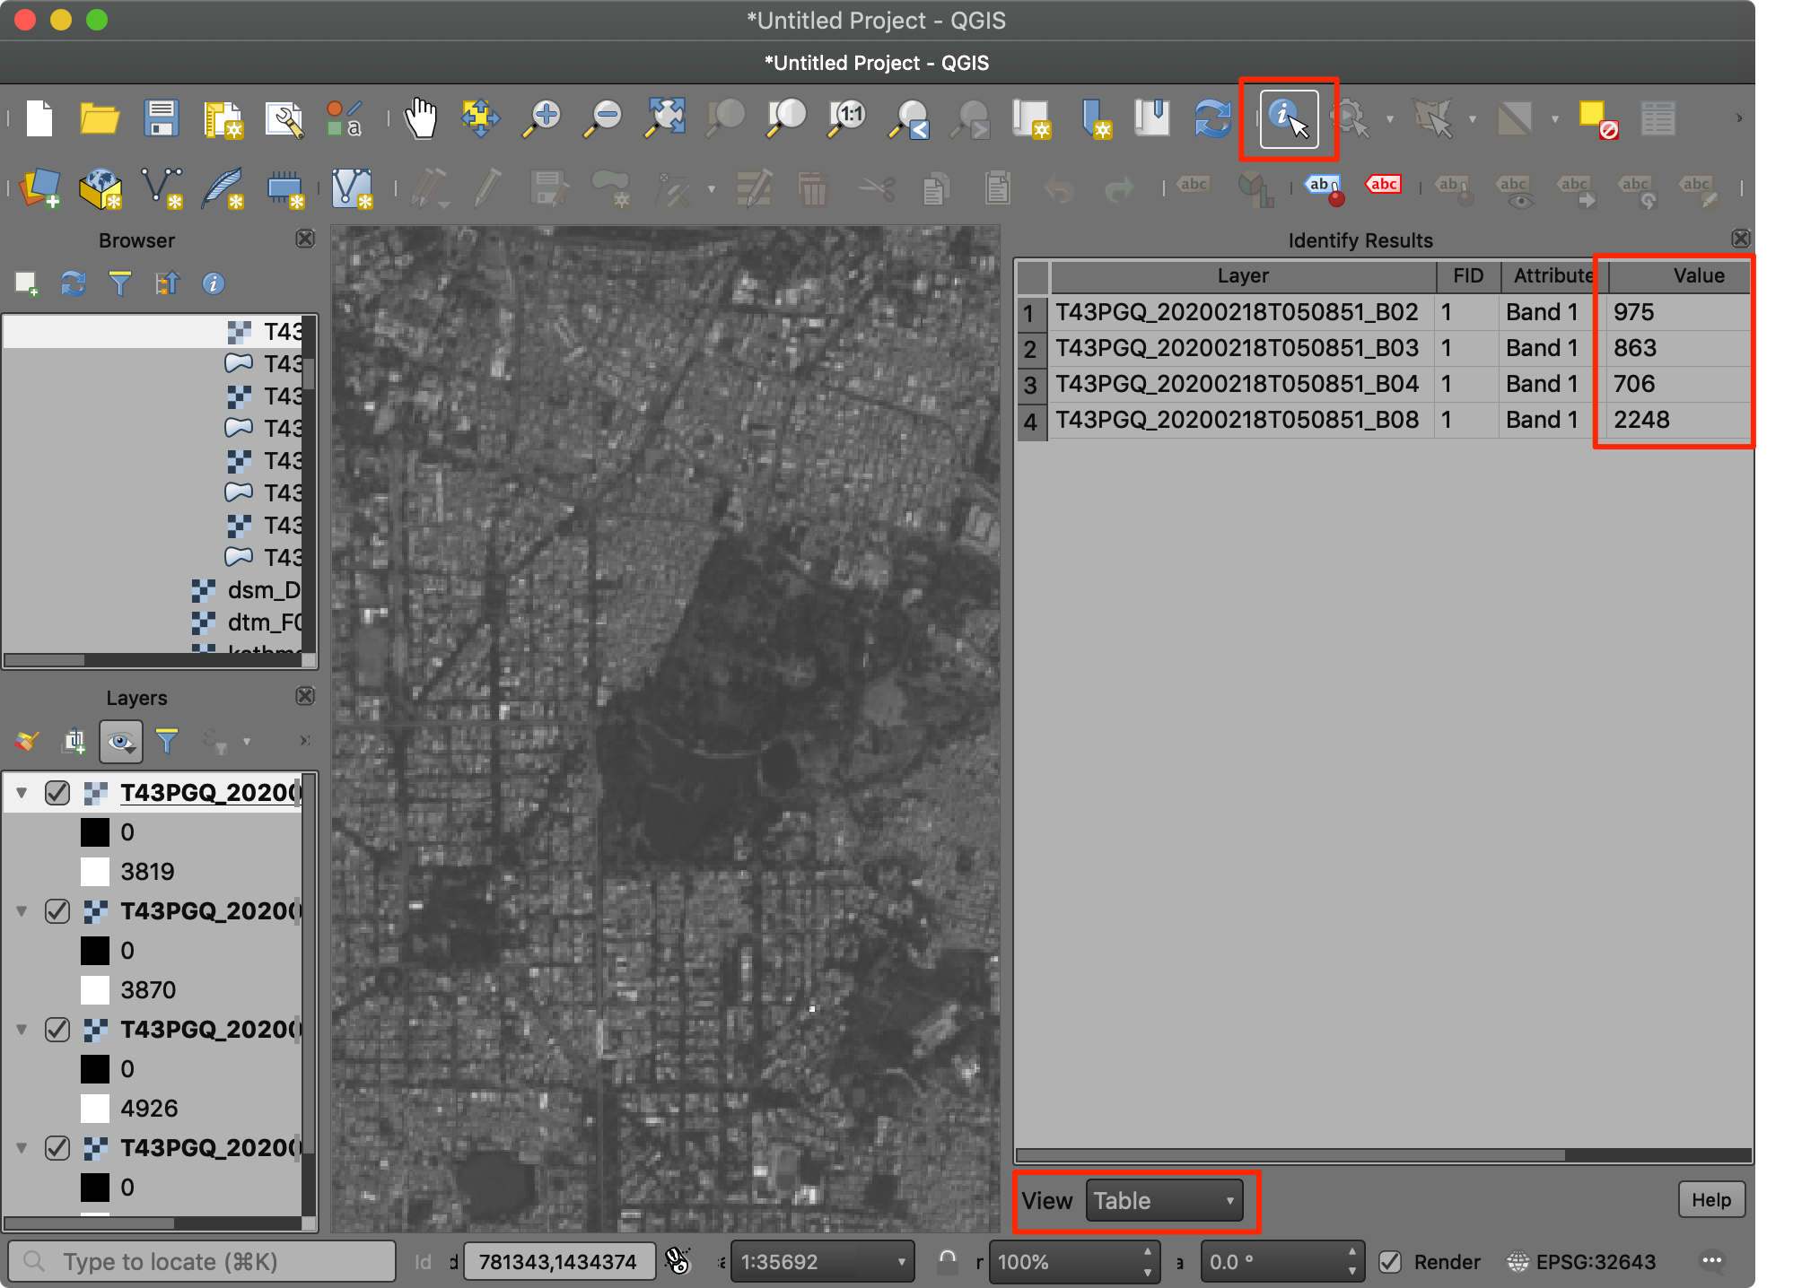Click the Layer column header
The width and height of the screenshot is (1793, 1288).
coord(1242,276)
